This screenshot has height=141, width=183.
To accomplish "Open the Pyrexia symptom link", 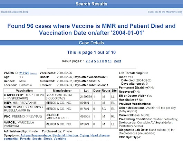I will coord(25,139).
